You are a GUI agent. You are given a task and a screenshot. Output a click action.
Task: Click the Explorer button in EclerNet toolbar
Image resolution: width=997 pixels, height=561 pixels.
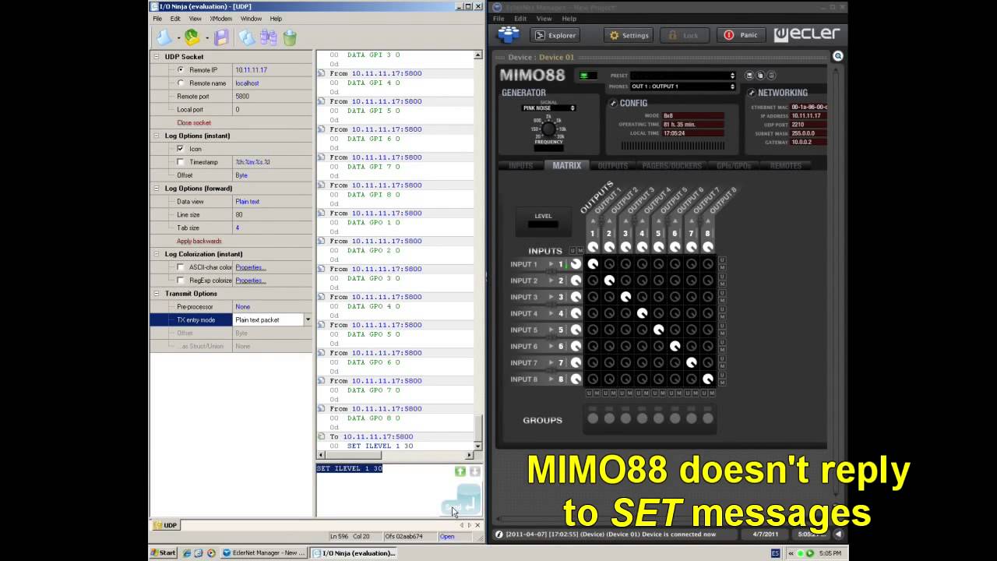click(x=555, y=35)
